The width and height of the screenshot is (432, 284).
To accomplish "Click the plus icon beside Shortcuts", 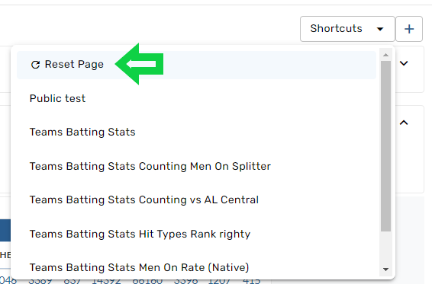I will [x=409, y=29].
